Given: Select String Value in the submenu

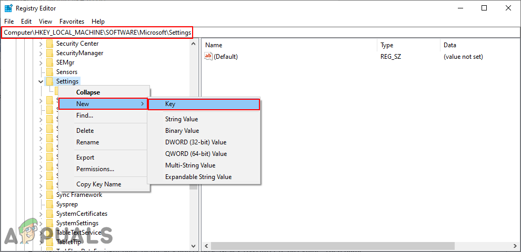Looking at the screenshot, I should pyautogui.click(x=204, y=119).
